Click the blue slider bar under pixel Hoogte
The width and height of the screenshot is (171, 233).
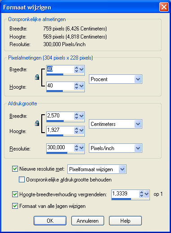point(55,91)
